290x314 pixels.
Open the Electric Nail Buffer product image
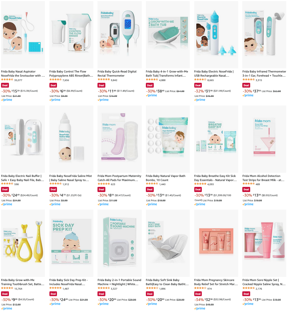click(23, 139)
